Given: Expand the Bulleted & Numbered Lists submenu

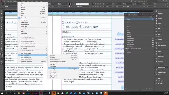Looking at the screenshot, I should 33,51.
